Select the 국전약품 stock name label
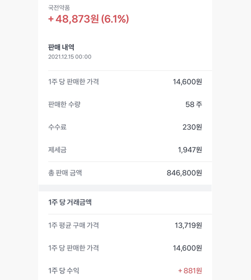The height and width of the screenshot is (280, 251). pos(59,7)
